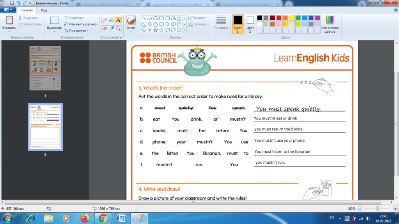This screenshot has height=224, width=399.
Task: Switch to the Вид tab
Action: coord(44,10)
